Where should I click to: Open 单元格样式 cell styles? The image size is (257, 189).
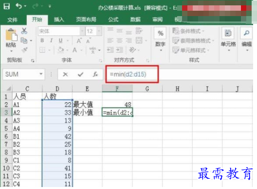tap(191, 50)
